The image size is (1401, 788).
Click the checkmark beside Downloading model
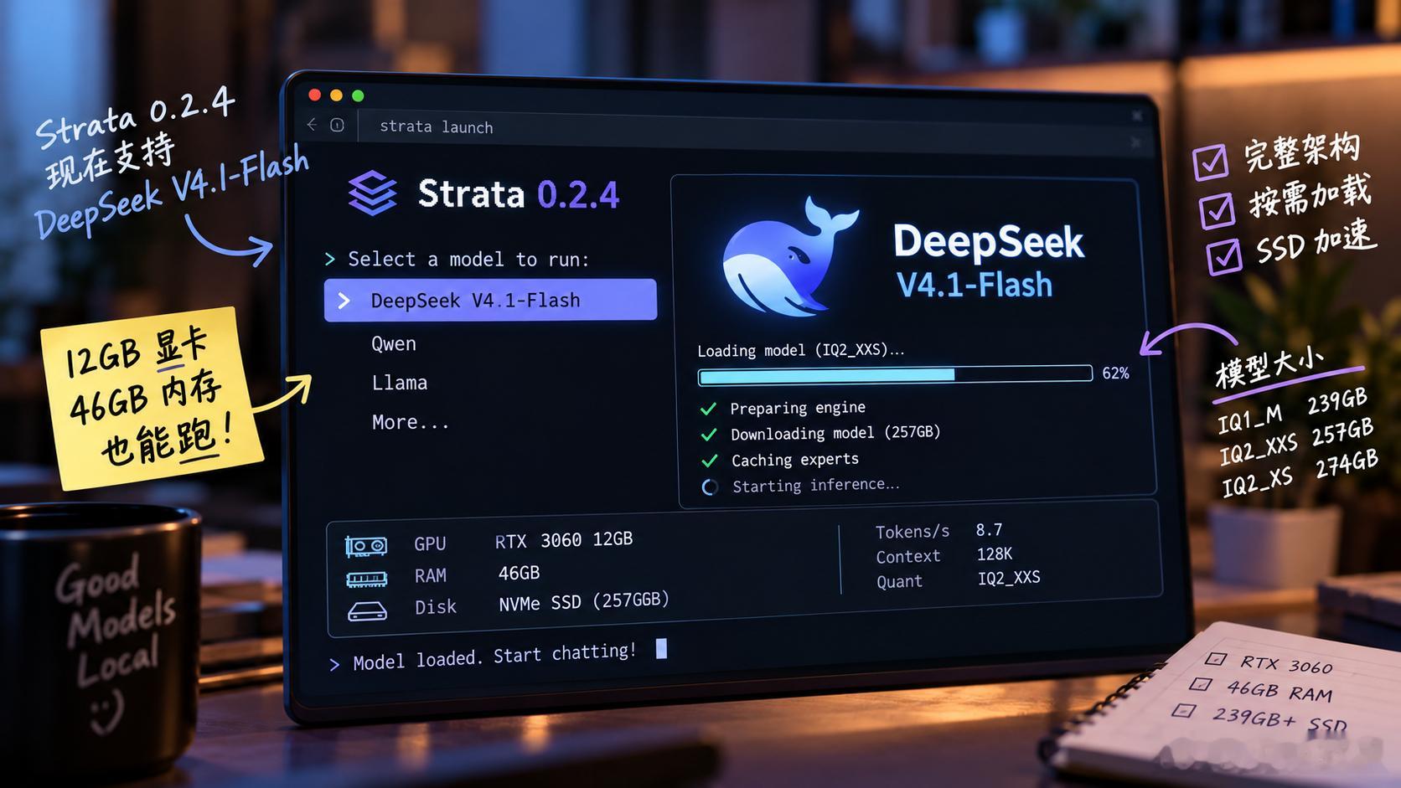(709, 435)
